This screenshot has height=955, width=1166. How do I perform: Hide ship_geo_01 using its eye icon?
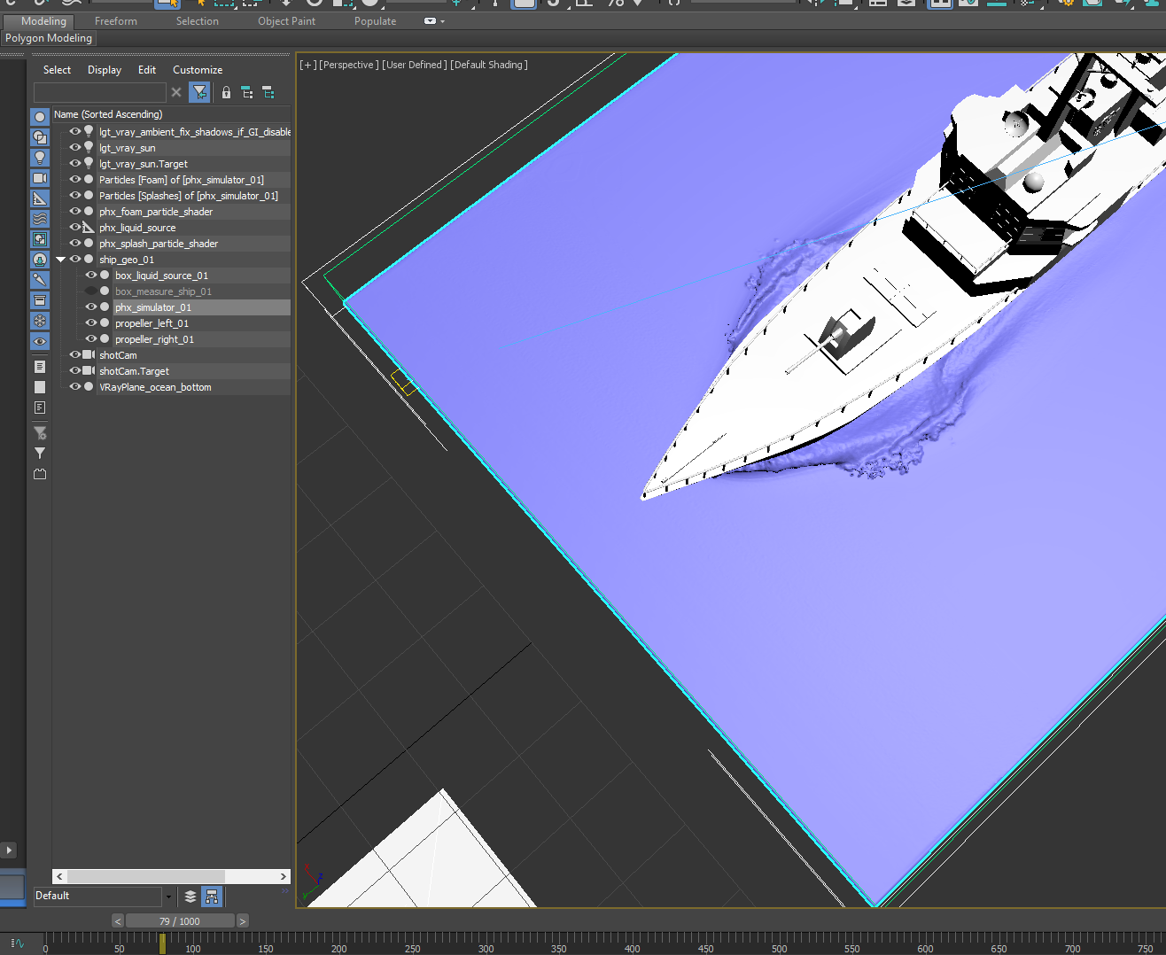pos(75,259)
